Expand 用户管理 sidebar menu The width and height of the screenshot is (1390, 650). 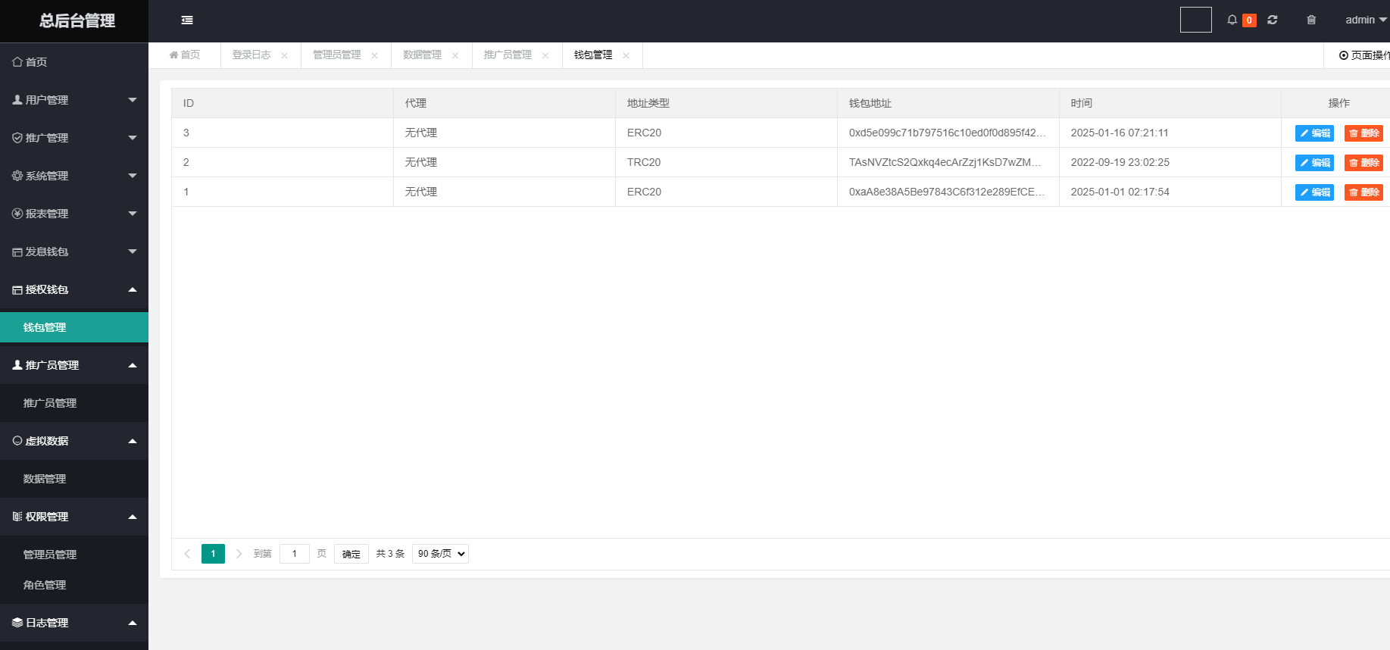pos(74,100)
